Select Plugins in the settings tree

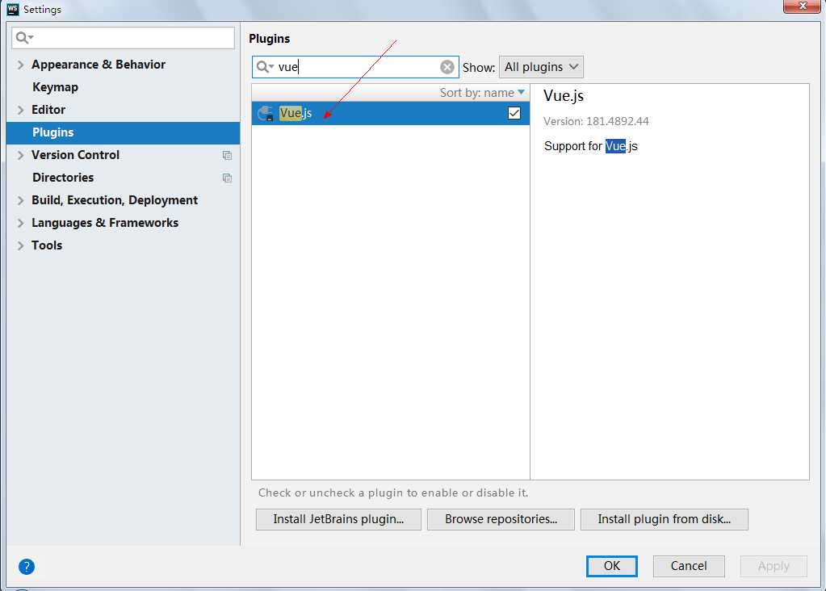pos(53,132)
